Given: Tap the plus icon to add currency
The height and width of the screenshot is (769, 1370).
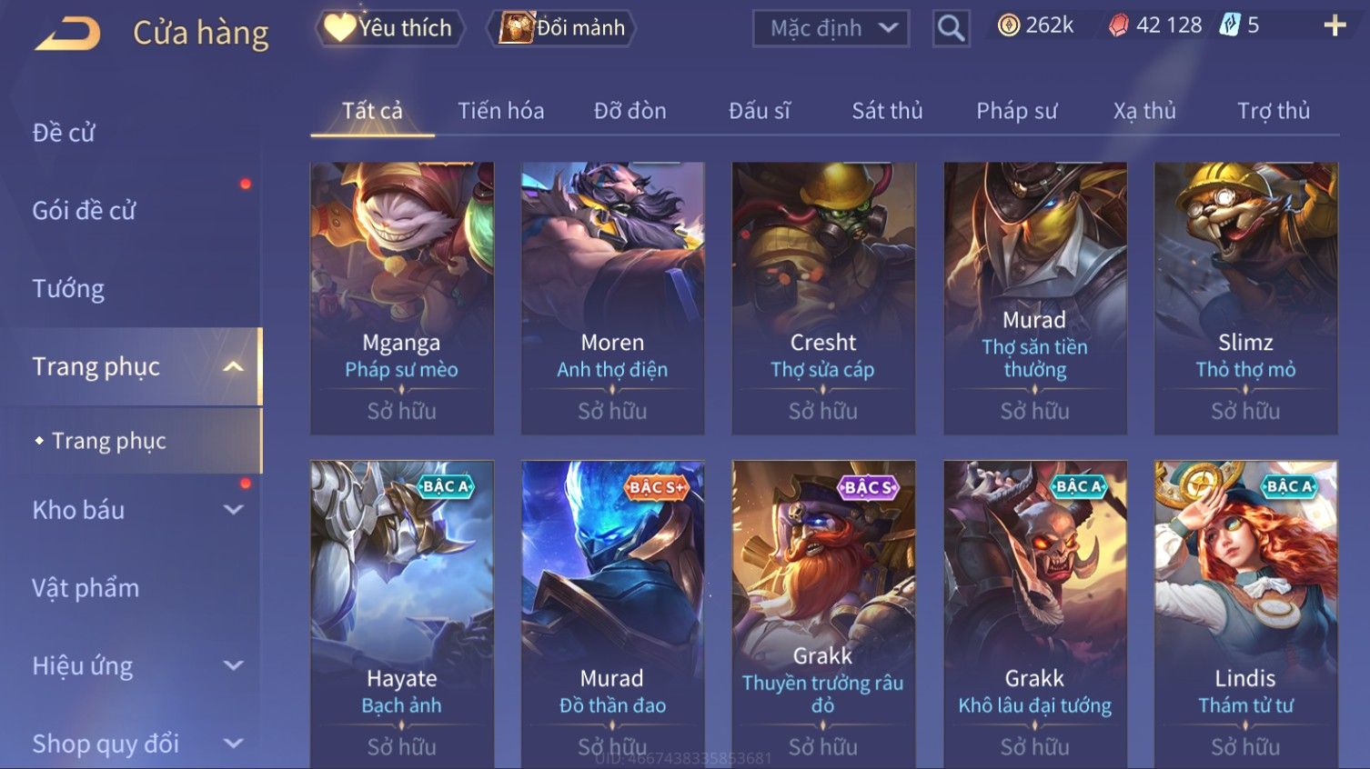Looking at the screenshot, I should (x=1335, y=25).
